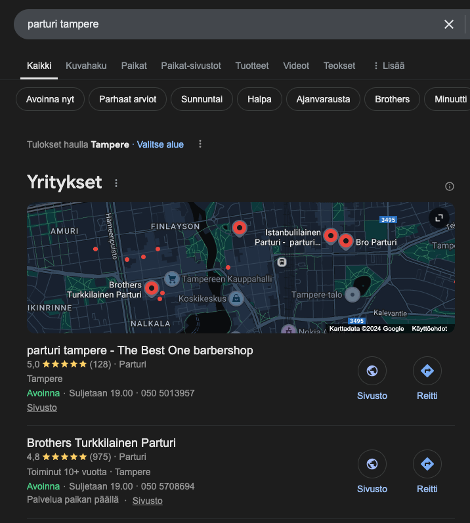470x523 pixels.
Task: Toggle the Parhaat arviot filter chip
Action: coord(128,100)
